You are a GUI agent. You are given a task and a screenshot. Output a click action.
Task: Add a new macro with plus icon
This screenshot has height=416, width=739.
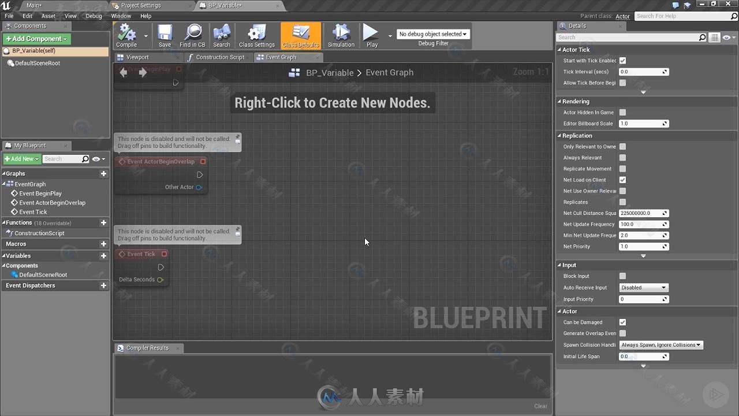click(103, 244)
